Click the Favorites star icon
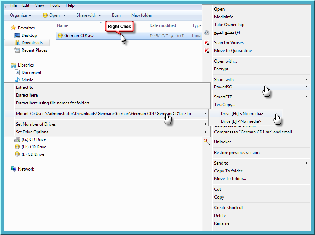315x235 pixels. point(13,28)
